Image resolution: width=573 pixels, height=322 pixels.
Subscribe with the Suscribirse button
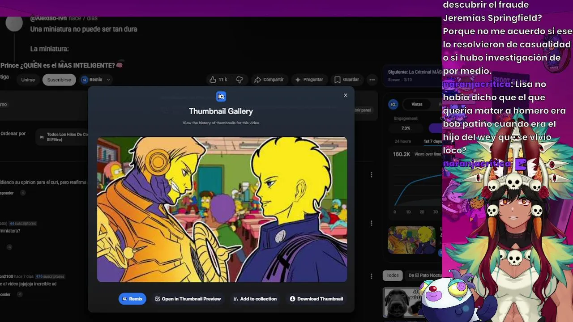[59, 80]
